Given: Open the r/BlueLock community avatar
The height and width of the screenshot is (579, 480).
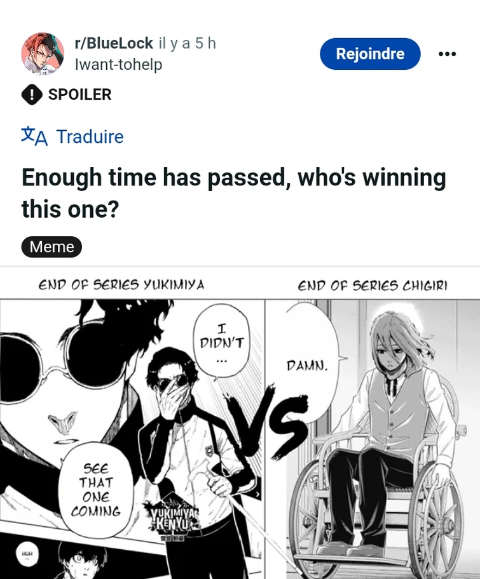Looking at the screenshot, I should (x=43, y=54).
